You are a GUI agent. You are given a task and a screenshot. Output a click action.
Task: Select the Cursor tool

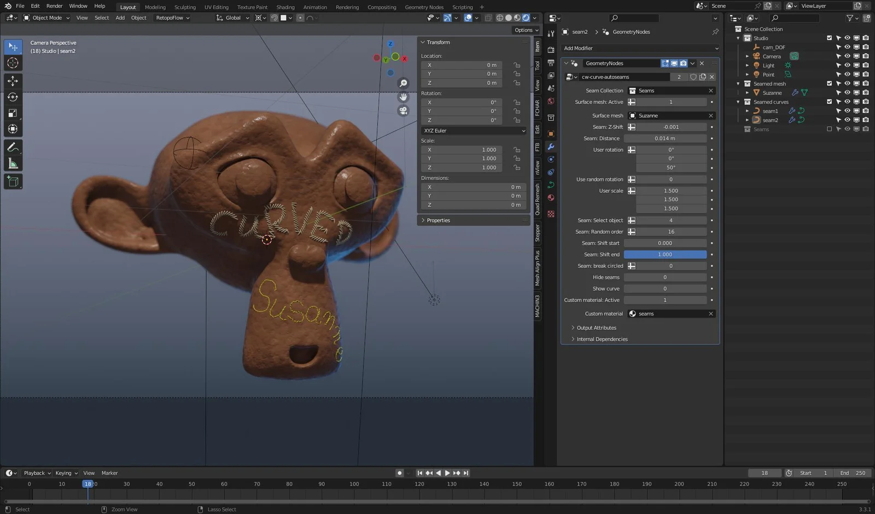(13, 63)
